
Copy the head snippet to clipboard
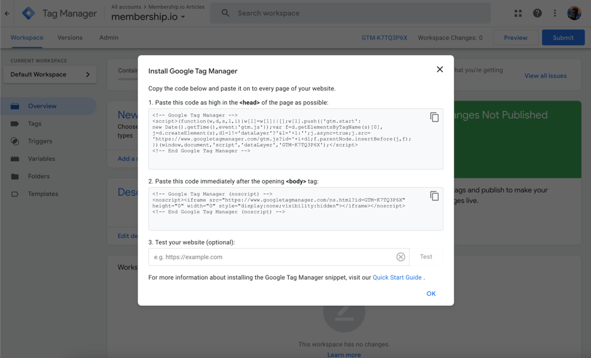click(x=435, y=117)
